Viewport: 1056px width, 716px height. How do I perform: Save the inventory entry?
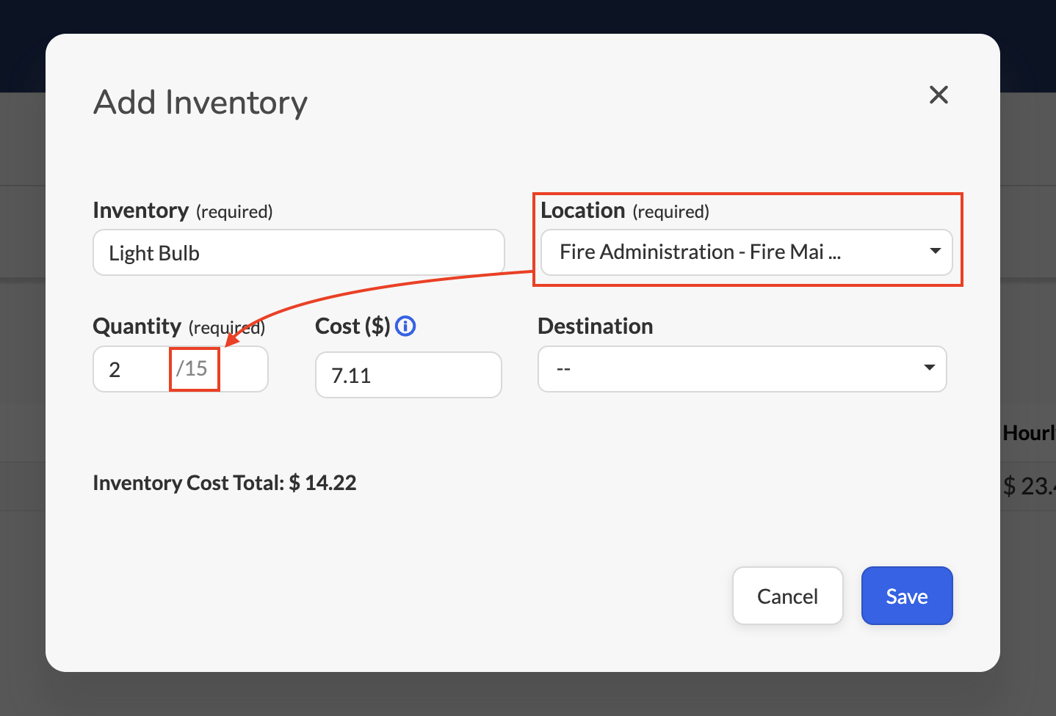(907, 596)
